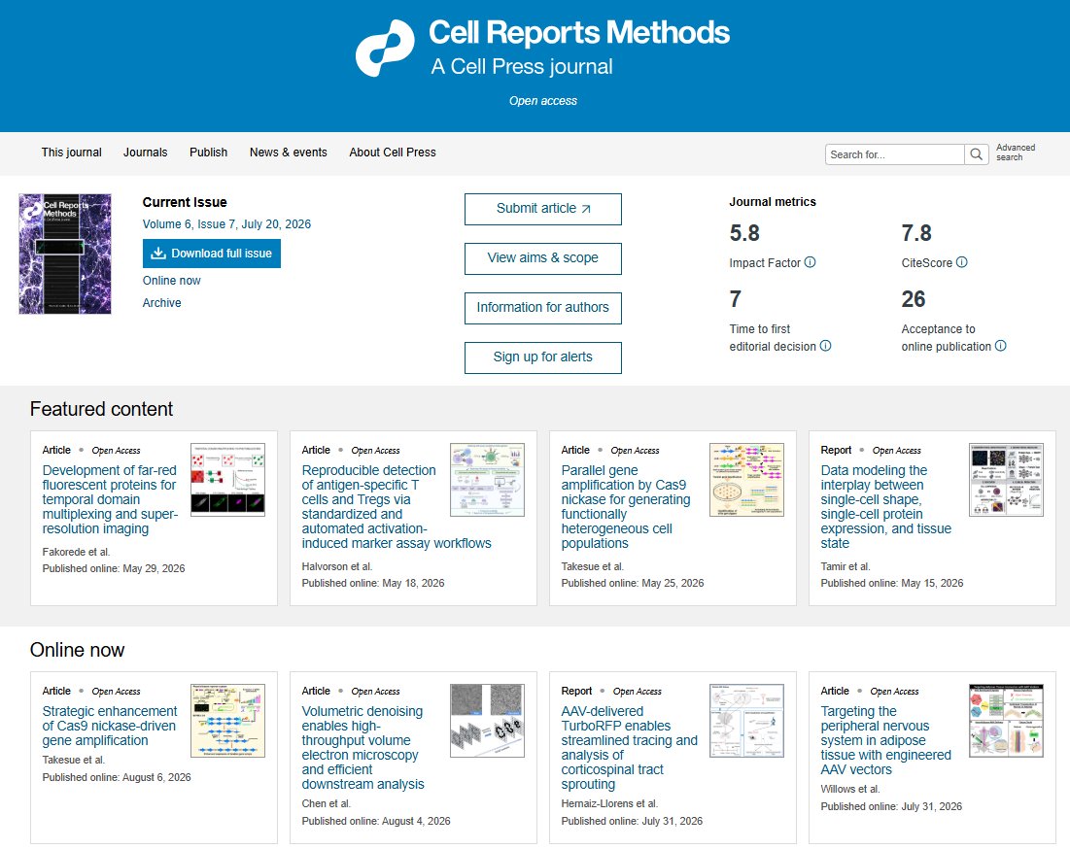Open Volume 6, Issue 7 link
1070x849 pixels.
tap(226, 223)
